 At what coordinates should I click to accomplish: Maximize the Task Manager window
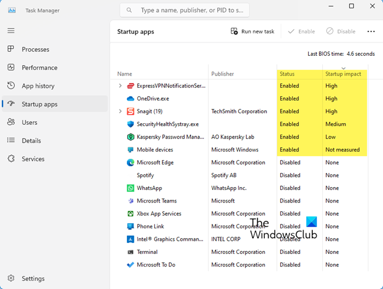(351, 6)
